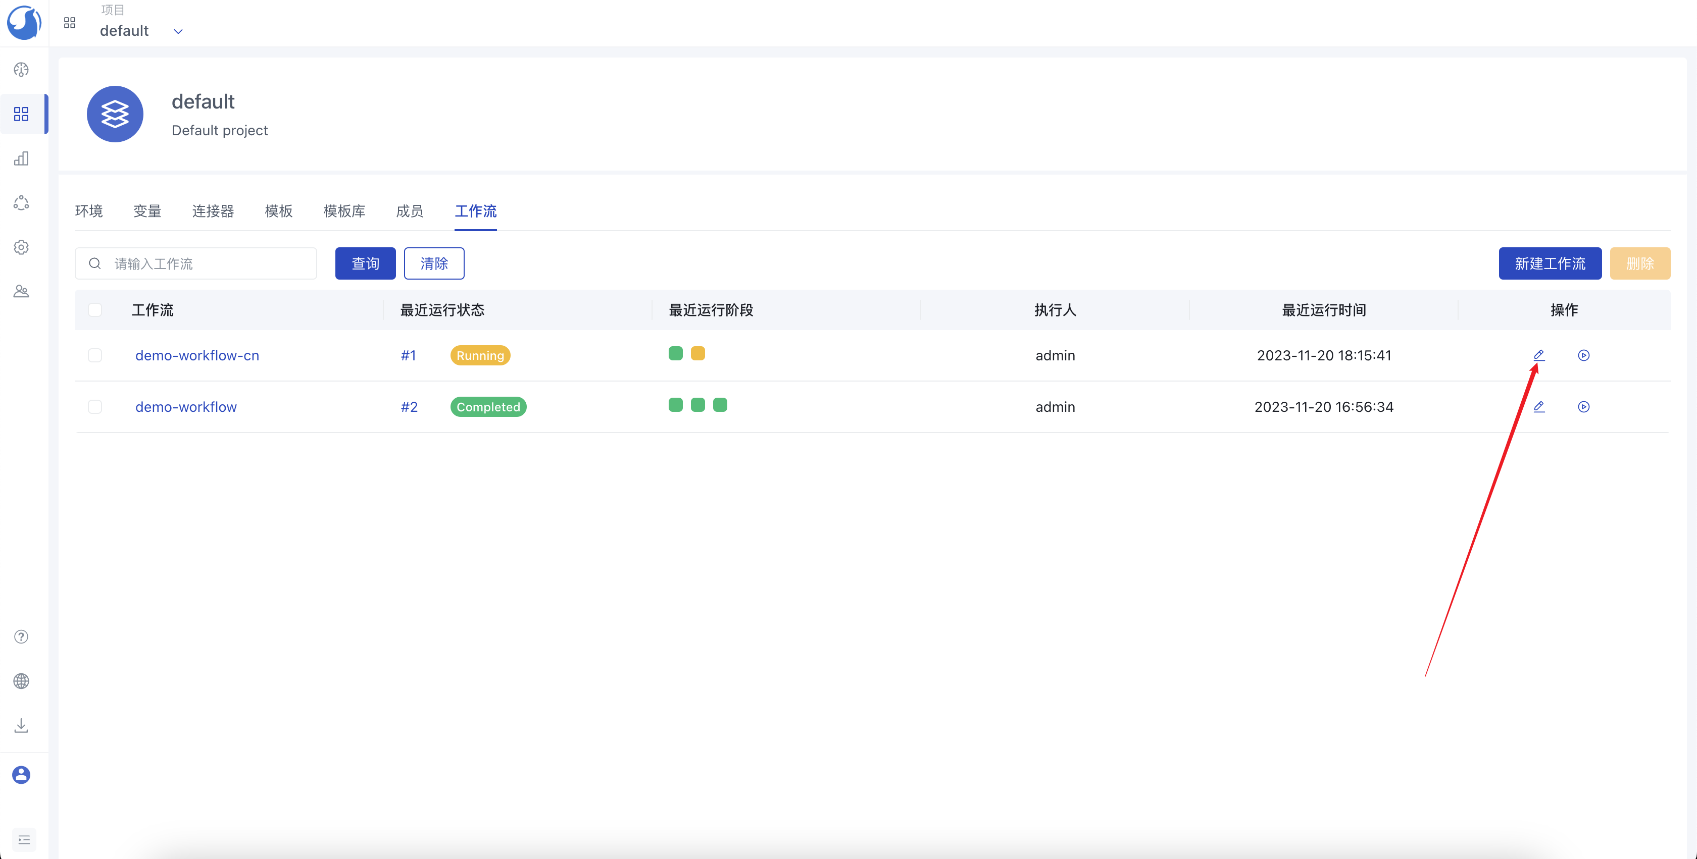Switch to the 环境 tab
1697x859 pixels.
(89, 210)
